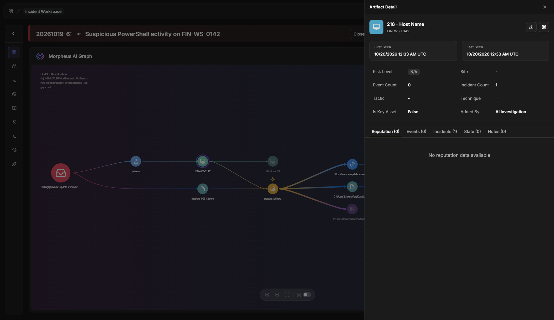
Task: Switch to the Events (0) tab
Action: (x=416, y=131)
